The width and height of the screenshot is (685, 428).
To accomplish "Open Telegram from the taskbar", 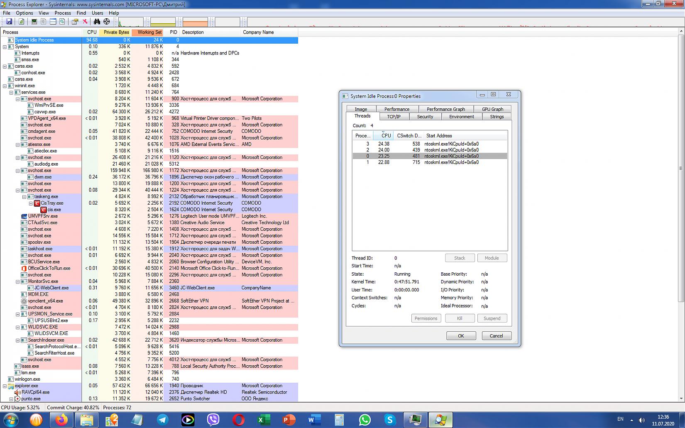I will tap(162, 420).
